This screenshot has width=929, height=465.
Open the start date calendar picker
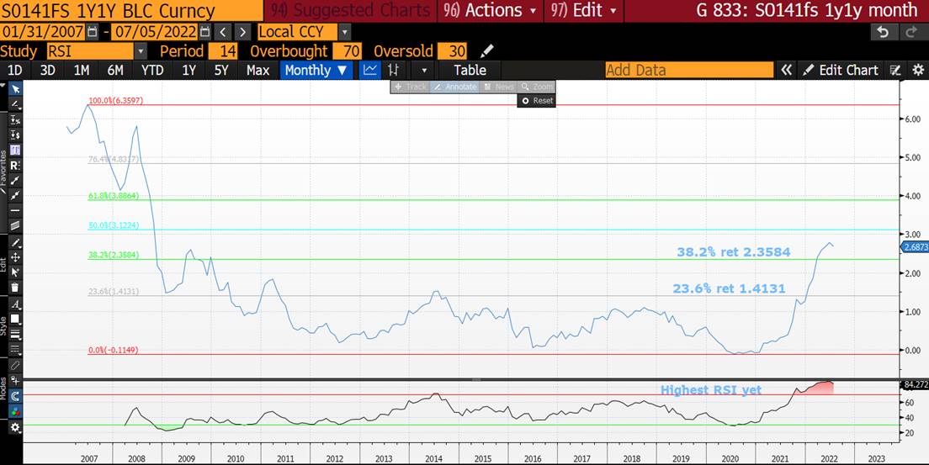click(x=93, y=32)
